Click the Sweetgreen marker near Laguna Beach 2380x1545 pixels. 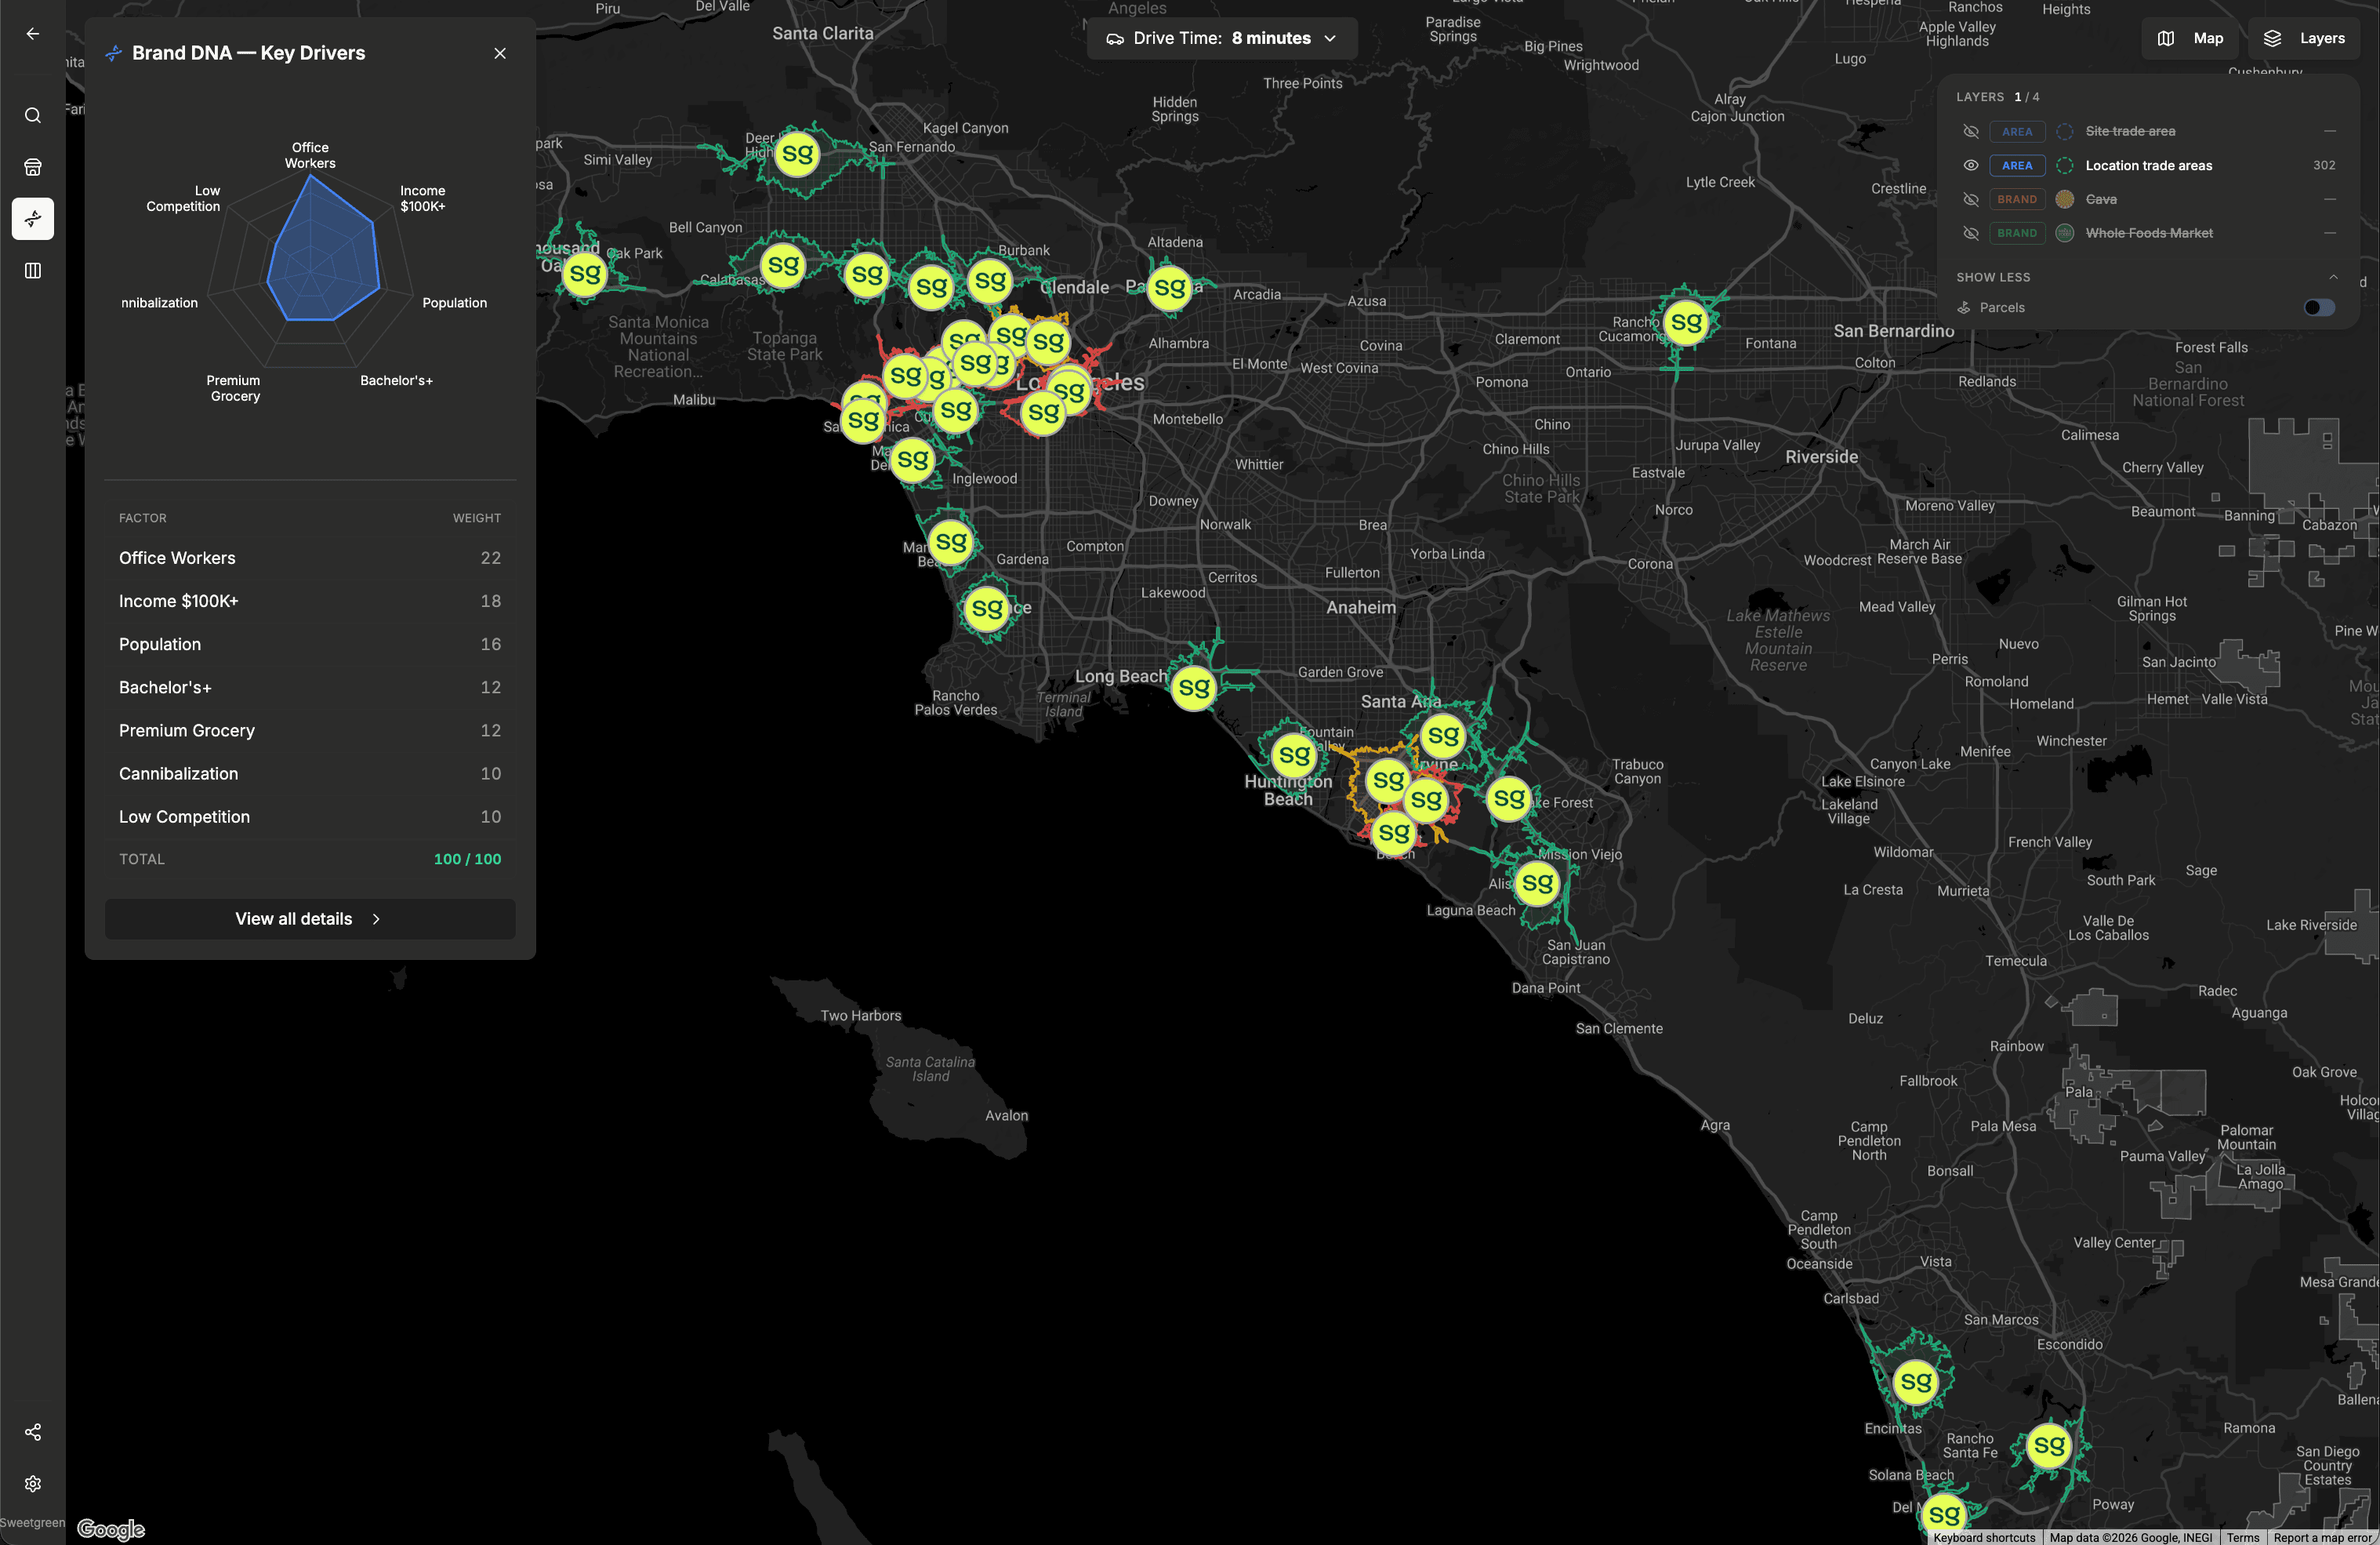tap(1537, 882)
